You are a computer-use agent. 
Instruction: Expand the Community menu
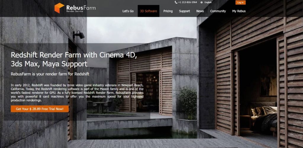click(218, 11)
